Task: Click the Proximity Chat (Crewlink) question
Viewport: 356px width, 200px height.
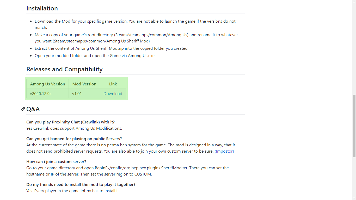Action: click(70, 122)
